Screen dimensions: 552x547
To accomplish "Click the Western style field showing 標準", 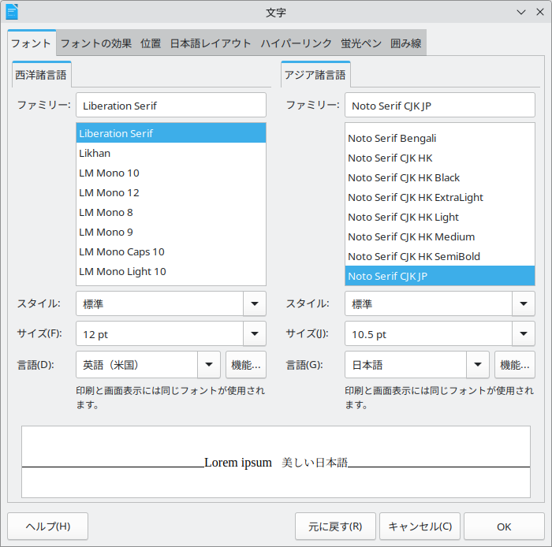I will tap(159, 303).
